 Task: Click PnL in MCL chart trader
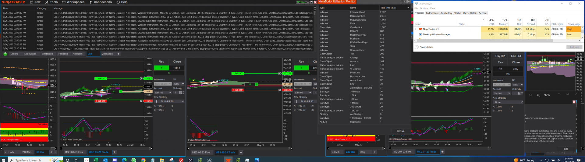coord(508,74)
